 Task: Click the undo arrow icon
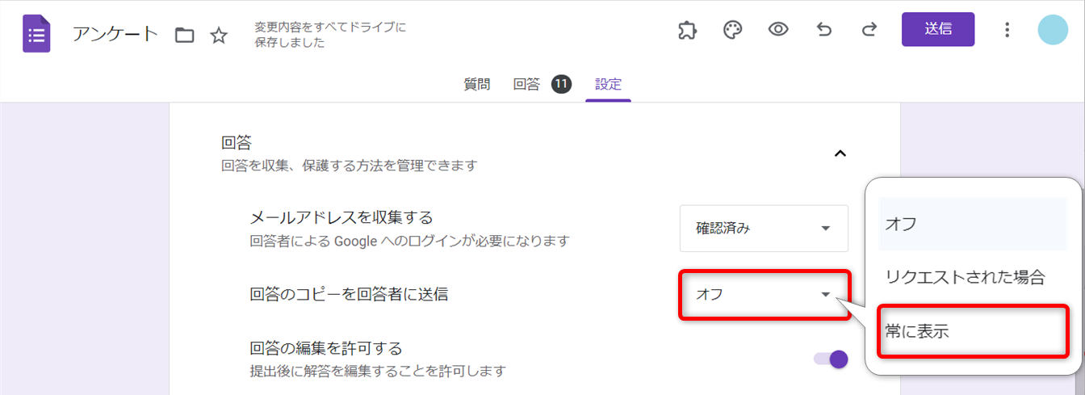[x=823, y=30]
